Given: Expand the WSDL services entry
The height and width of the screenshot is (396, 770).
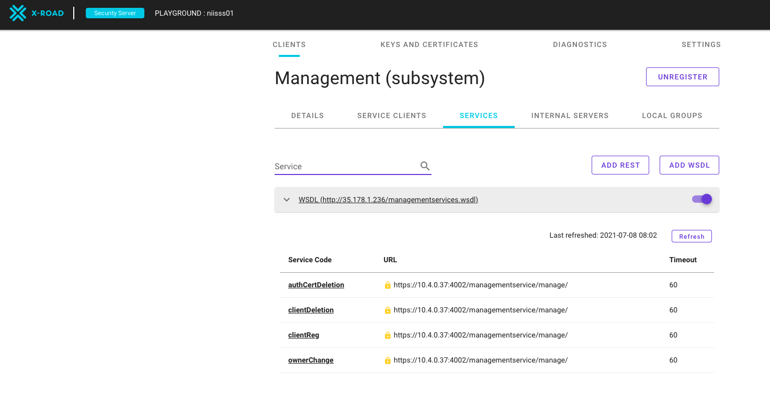Looking at the screenshot, I should click(x=286, y=200).
